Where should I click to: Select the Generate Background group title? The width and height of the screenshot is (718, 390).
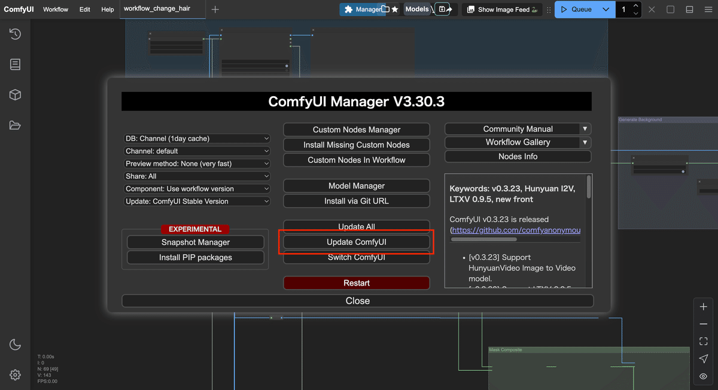(x=640, y=119)
